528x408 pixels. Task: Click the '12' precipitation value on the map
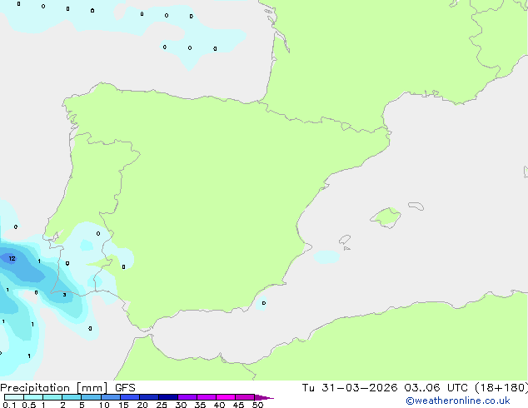[12, 258]
